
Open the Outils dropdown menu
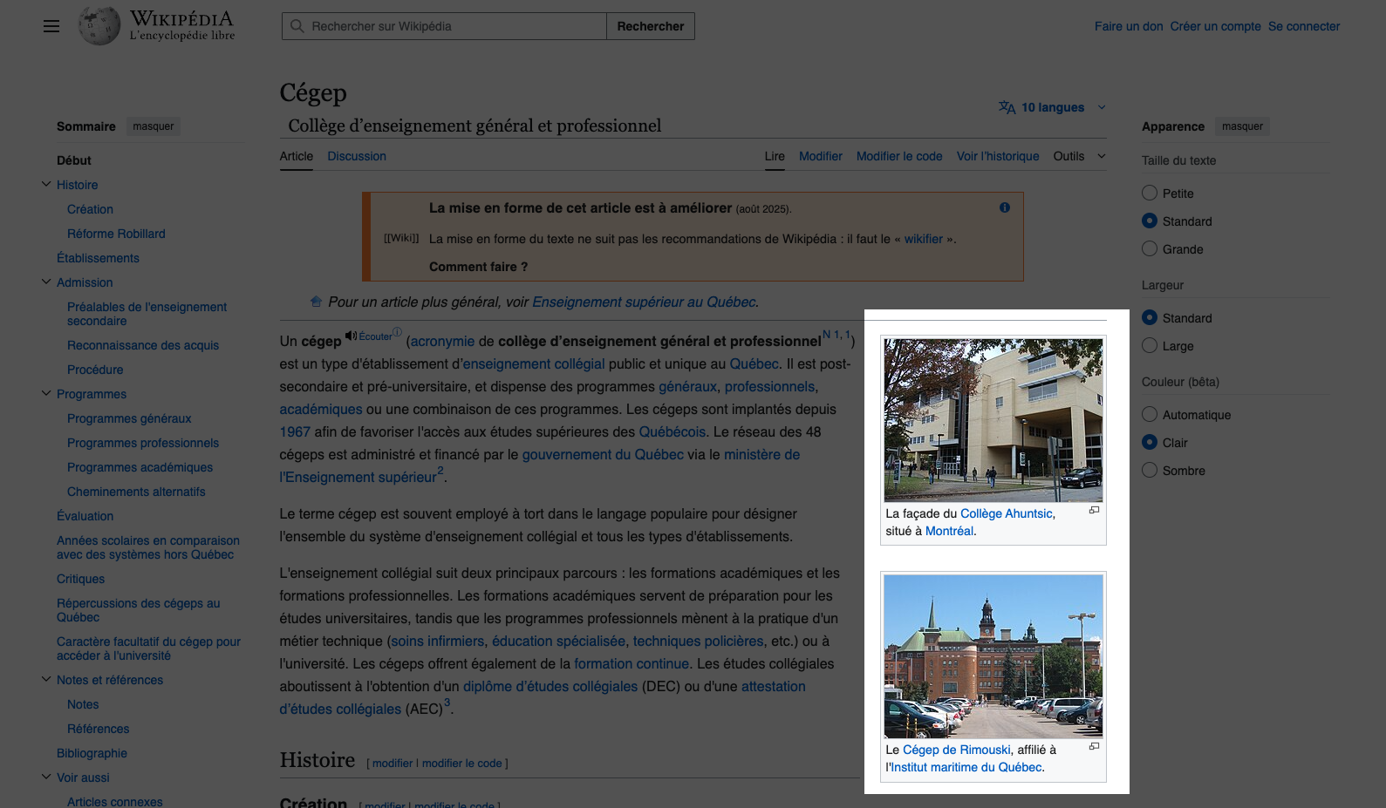(1079, 156)
